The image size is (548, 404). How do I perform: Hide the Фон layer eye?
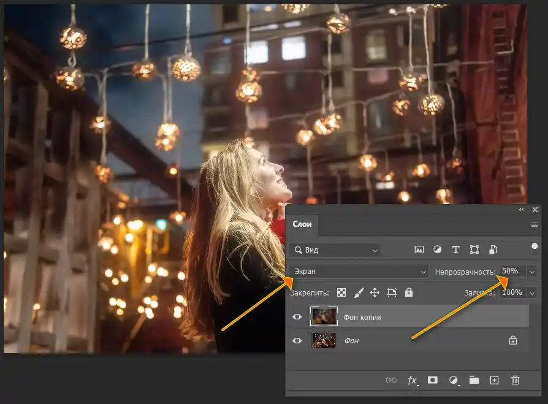click(x=297, y=340)
